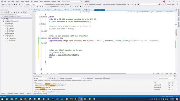Click Save All icon in toolbar
The width and height of the screenshot is (180, 101).
pyautogui.click(x=16, y=4)
